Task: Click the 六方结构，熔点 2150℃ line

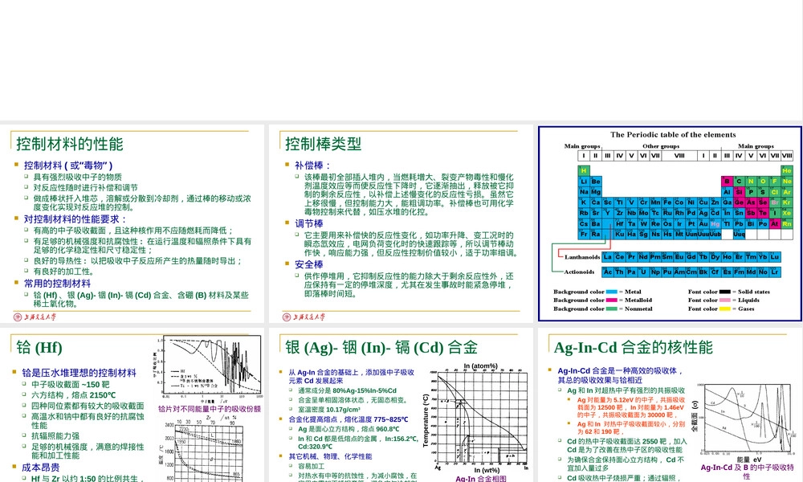Action: [73, 395]
